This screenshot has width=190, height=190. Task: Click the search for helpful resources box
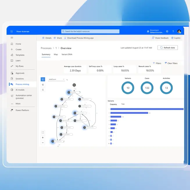[90, 31]
